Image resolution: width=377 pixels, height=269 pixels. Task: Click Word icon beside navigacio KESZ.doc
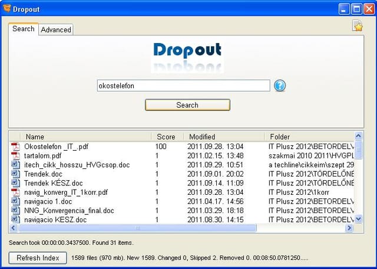click(16, 219)
